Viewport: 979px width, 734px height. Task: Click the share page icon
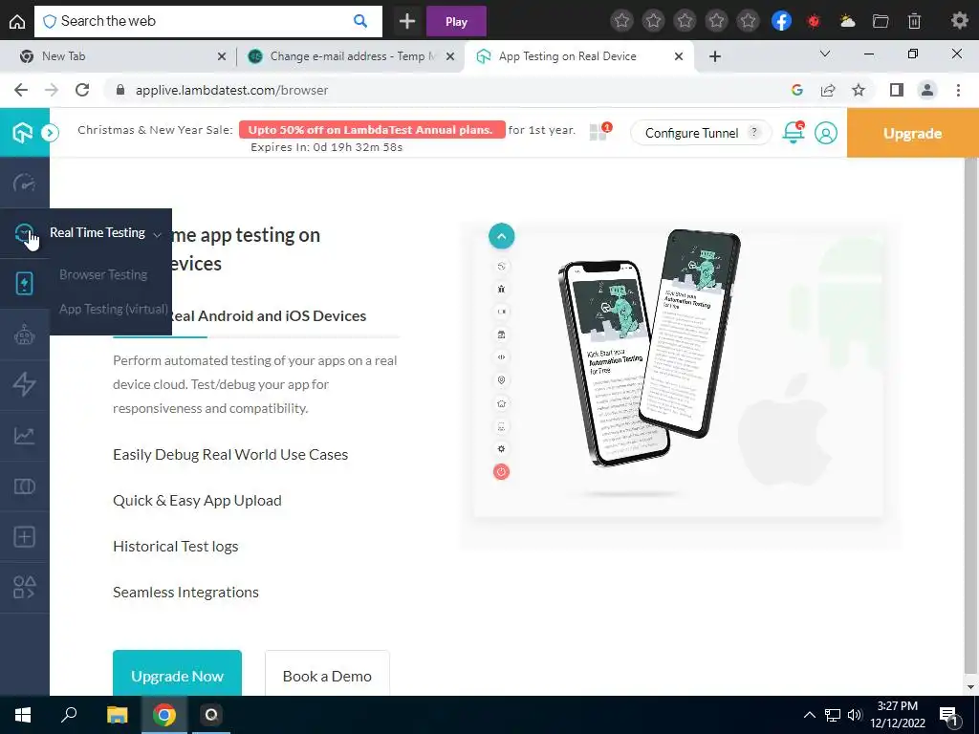pyautogui.click(x=828, y=90)
